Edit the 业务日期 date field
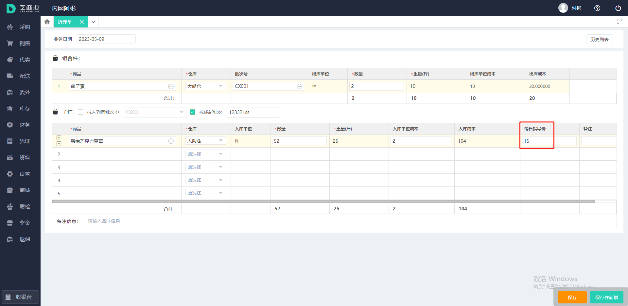Image resolution: width=628 pixels, height=306 pixels. [106, 39]
